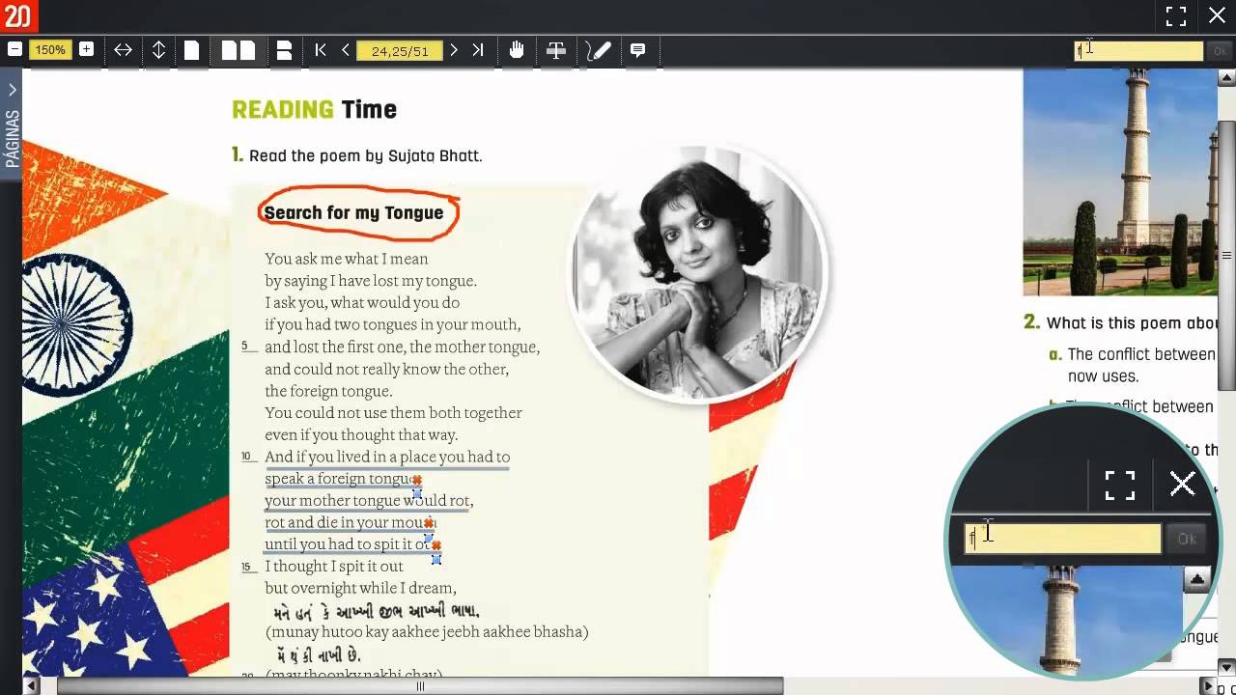
Task: Click the line 'I thought I spit it out'
Action: pos(334,567)
